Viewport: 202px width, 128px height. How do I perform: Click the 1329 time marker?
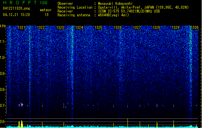click(175, 28)
